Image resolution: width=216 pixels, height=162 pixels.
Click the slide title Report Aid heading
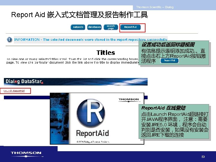coord(79,15)
